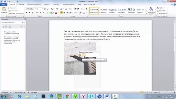The width and height of the screenshot is (176, 99).
Task: Click the bulleted list icon
Action: pyautogui.click(x=61, y=9)
